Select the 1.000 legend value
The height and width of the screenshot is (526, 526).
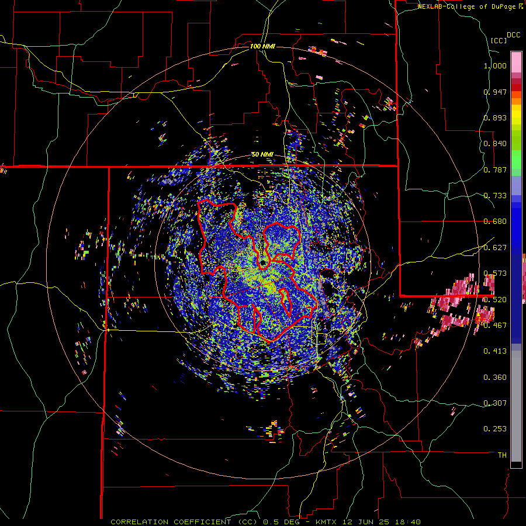point(495,65)
